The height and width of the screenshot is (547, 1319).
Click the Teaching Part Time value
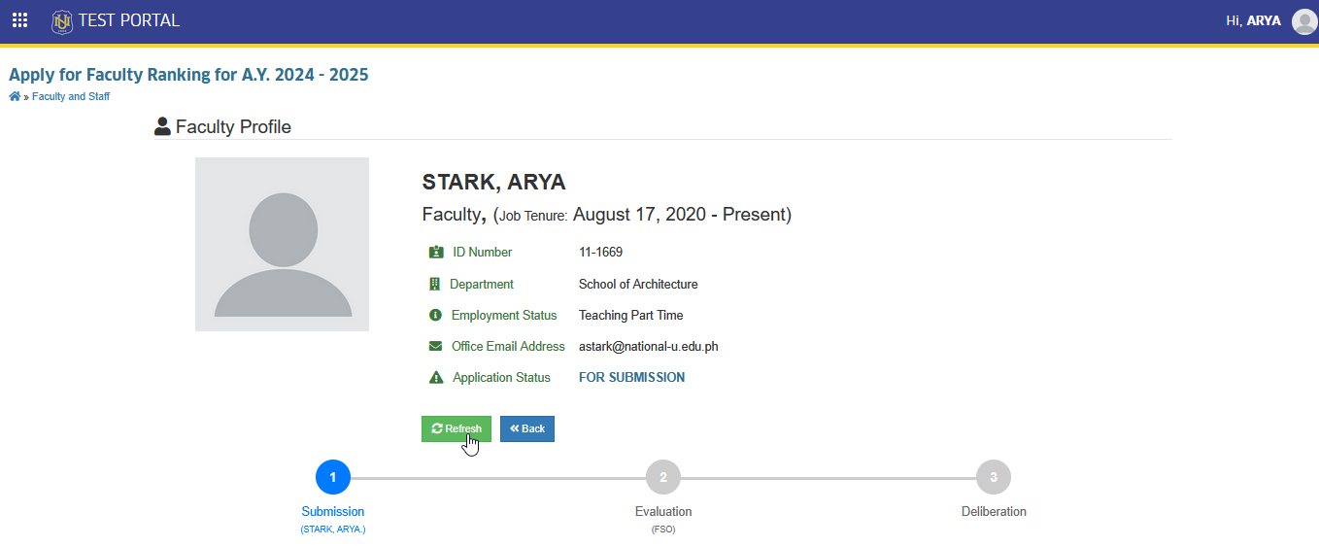click(631, 316)
